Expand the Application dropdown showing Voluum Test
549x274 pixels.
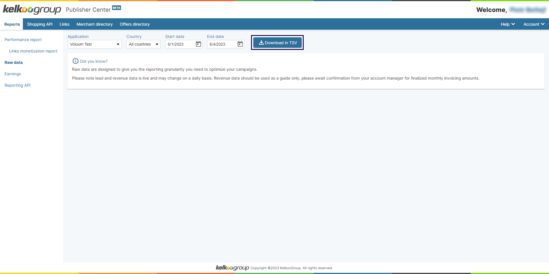[x=94, y=44]
